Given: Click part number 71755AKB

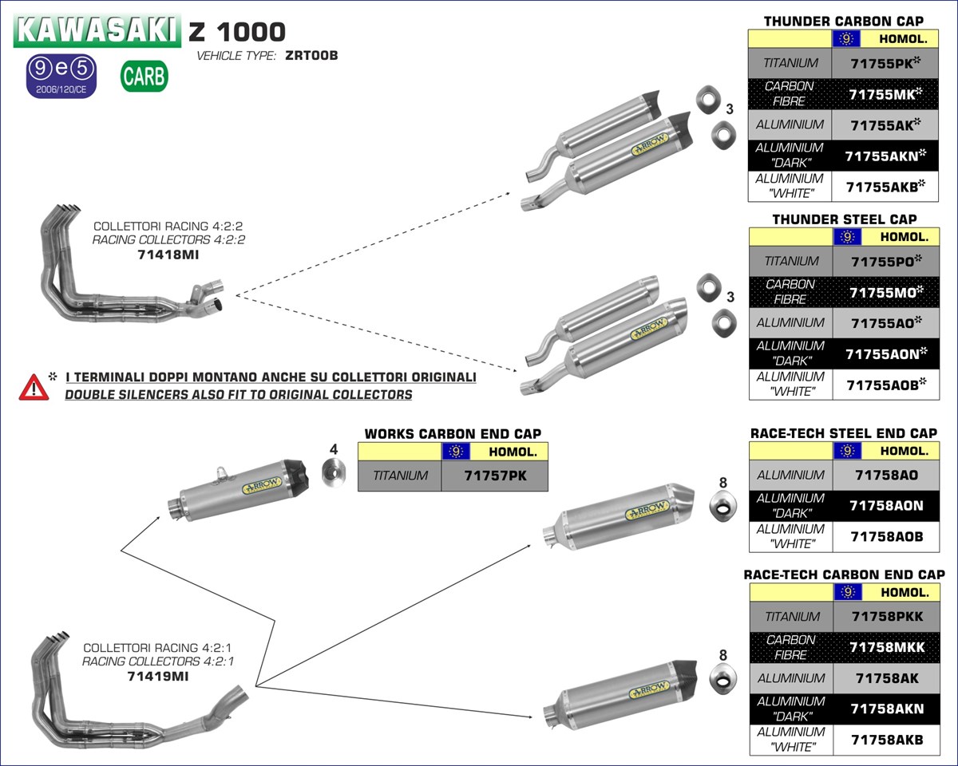Looking at the screenshot, I should point(881,186).
